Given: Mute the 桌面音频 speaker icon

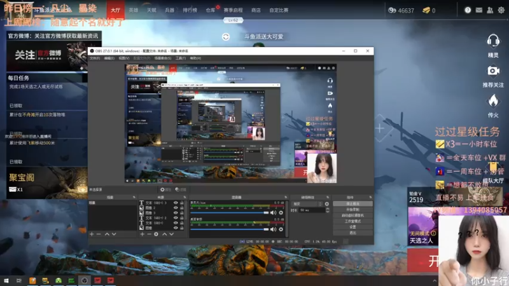Looking at the screenshot, I should [273, 229].
